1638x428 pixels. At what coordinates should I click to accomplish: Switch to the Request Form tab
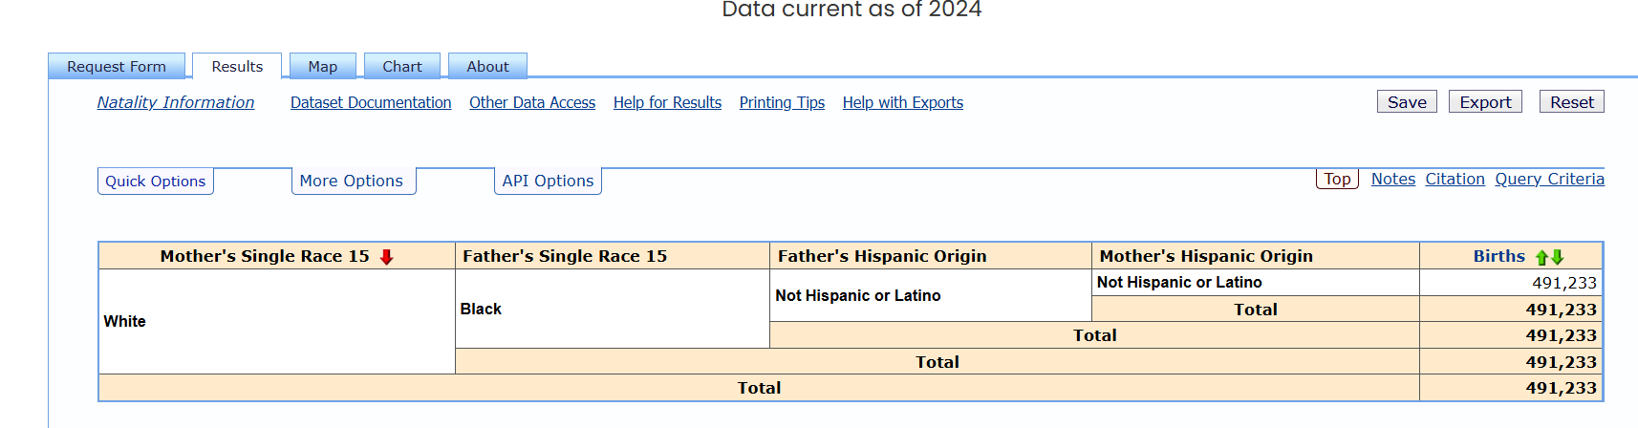coord(117,67)
